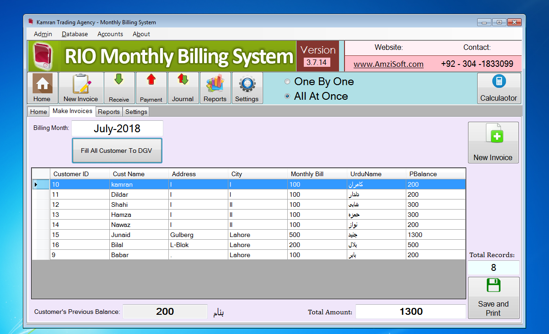
Task: Click the Total Amount value field
Action: [x=410, y=312]
